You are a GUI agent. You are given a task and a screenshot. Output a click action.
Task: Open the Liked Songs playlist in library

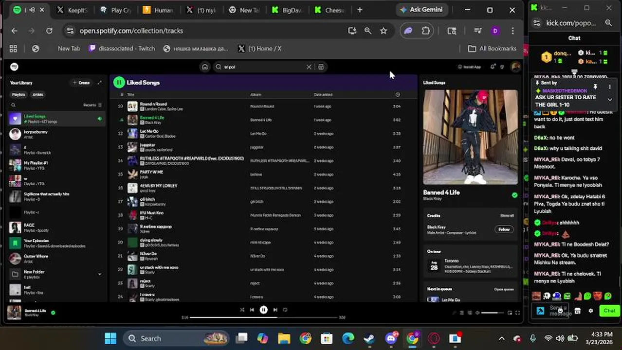57,119
